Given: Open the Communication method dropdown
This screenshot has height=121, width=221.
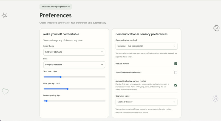Looking at the screenshot, I should coord(146,46).
